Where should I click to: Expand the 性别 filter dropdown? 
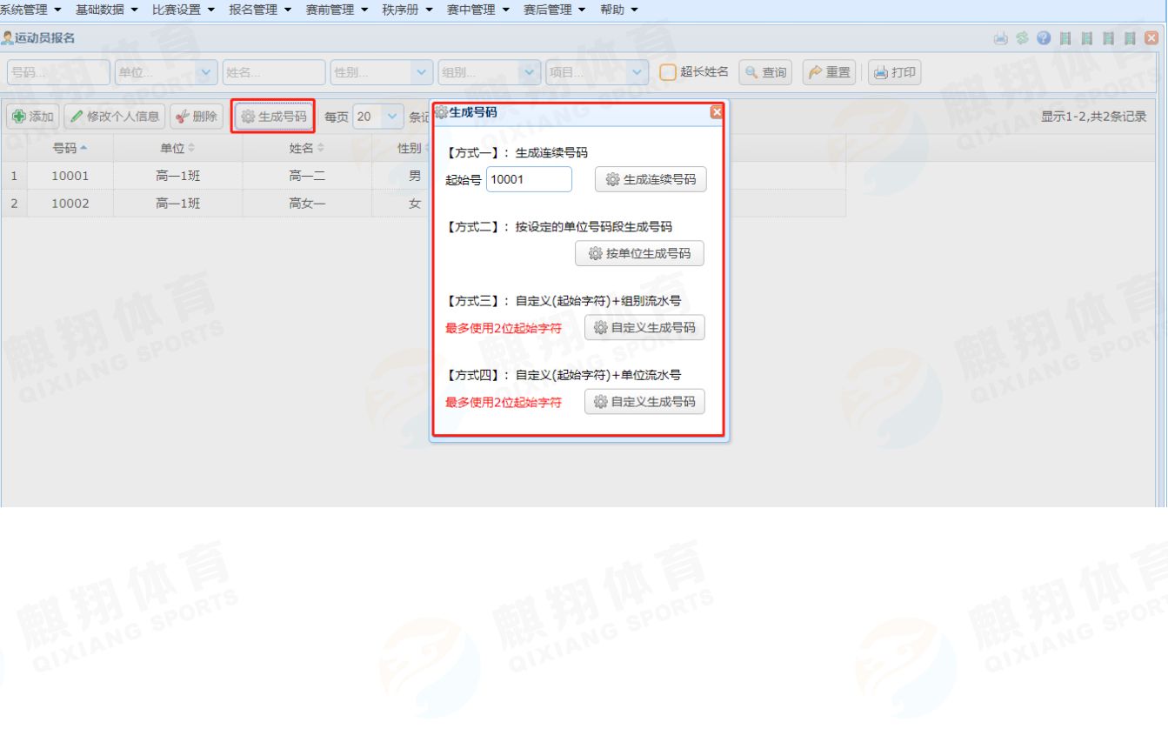[422, 72]
